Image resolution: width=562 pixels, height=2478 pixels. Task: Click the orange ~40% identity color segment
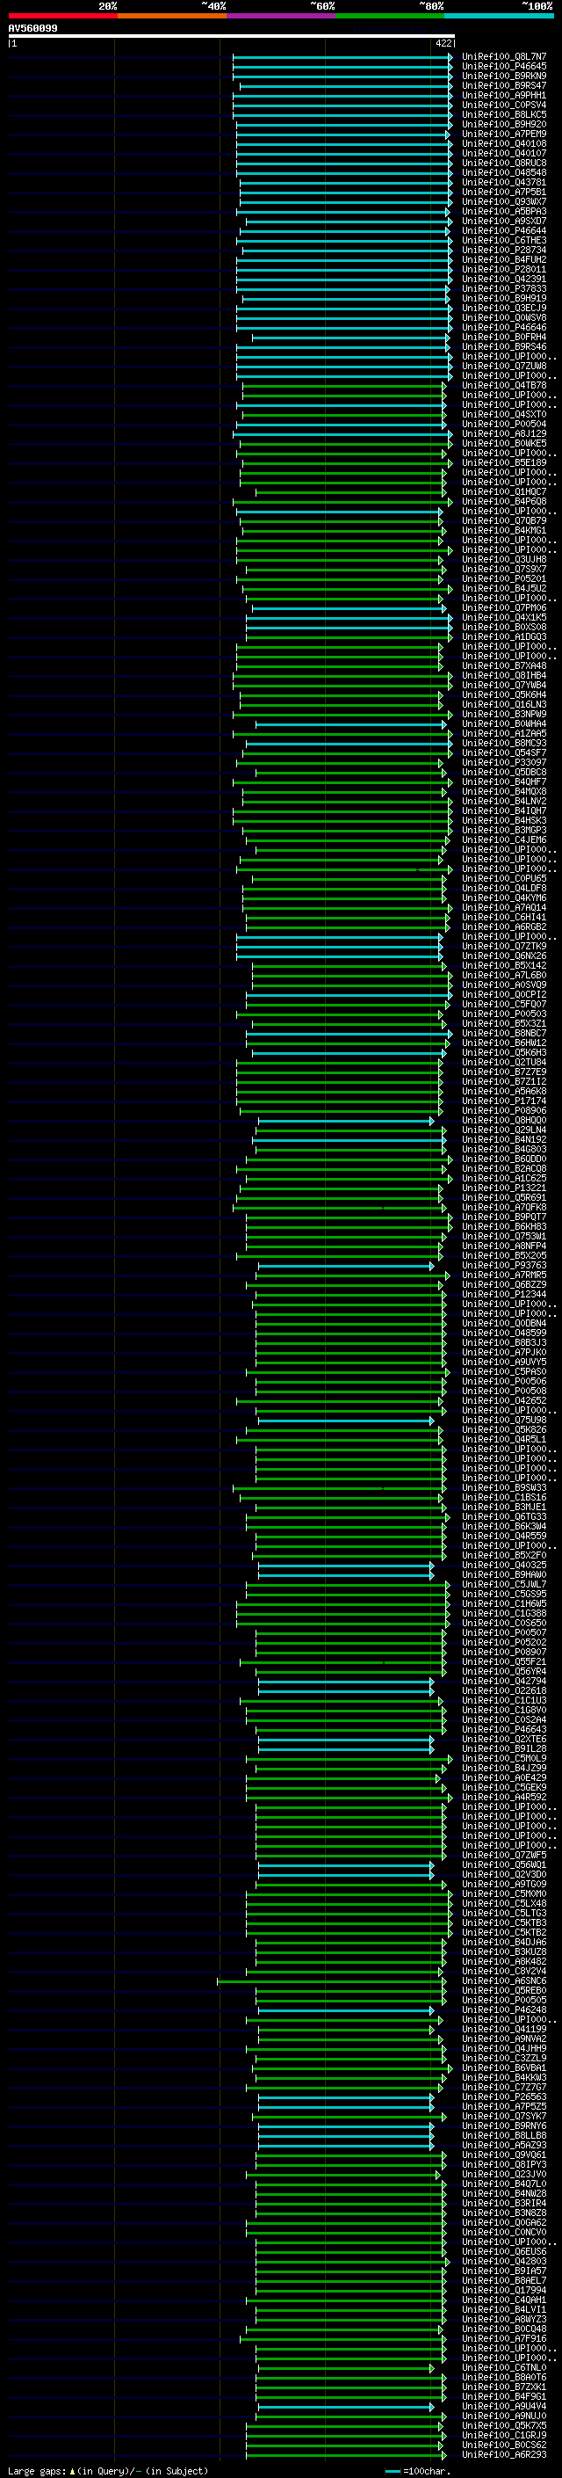(x=172, y=16)
